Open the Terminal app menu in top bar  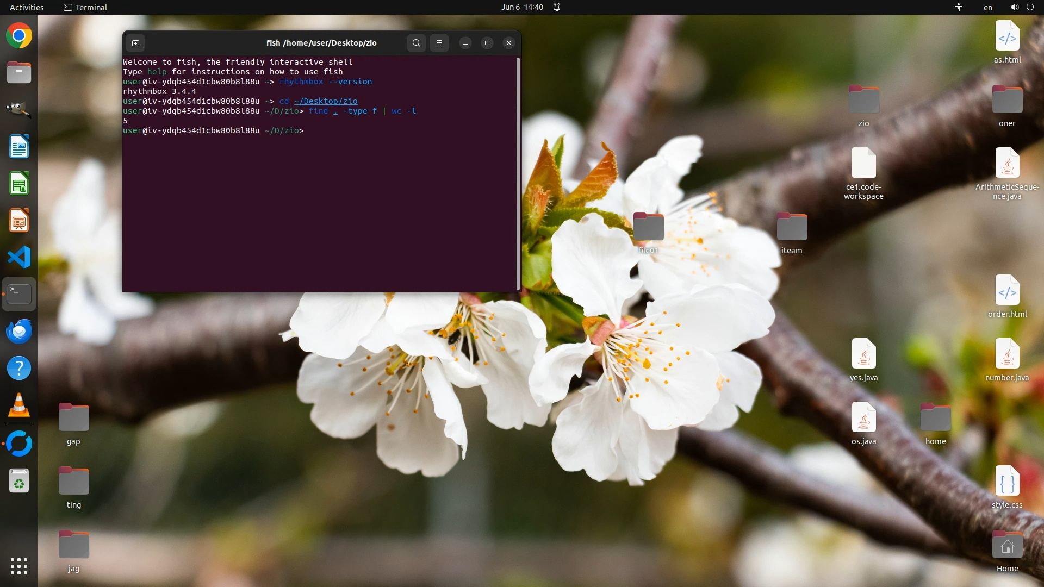85,7
